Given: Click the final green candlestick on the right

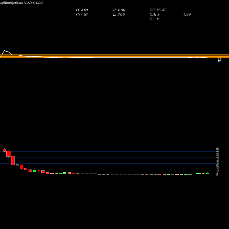Looking at the screenshot, I should (x=207, y=173).
